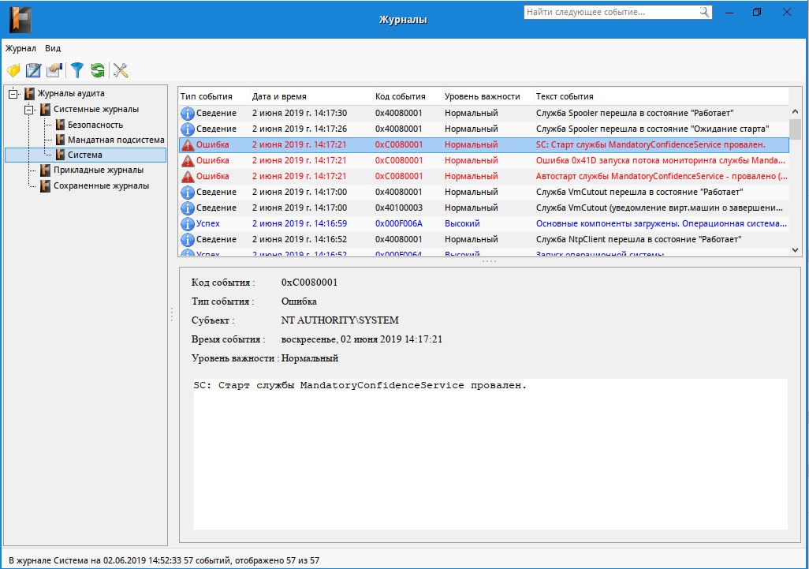Collapse the Системные журналы node
The height and width of the screenshot is (569, 809).
tap(29, 110)
